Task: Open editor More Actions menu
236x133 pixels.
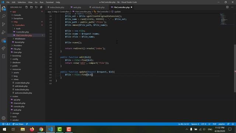Action: 232,7
